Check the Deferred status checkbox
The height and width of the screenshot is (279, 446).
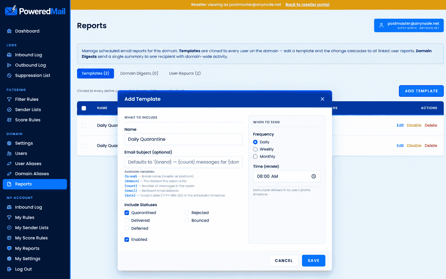pyautogui.click(x=127, y=228)
